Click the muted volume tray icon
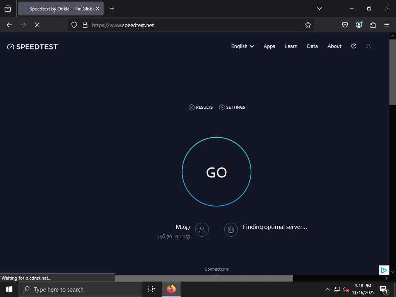396x297 pixels. coord(346,289)
